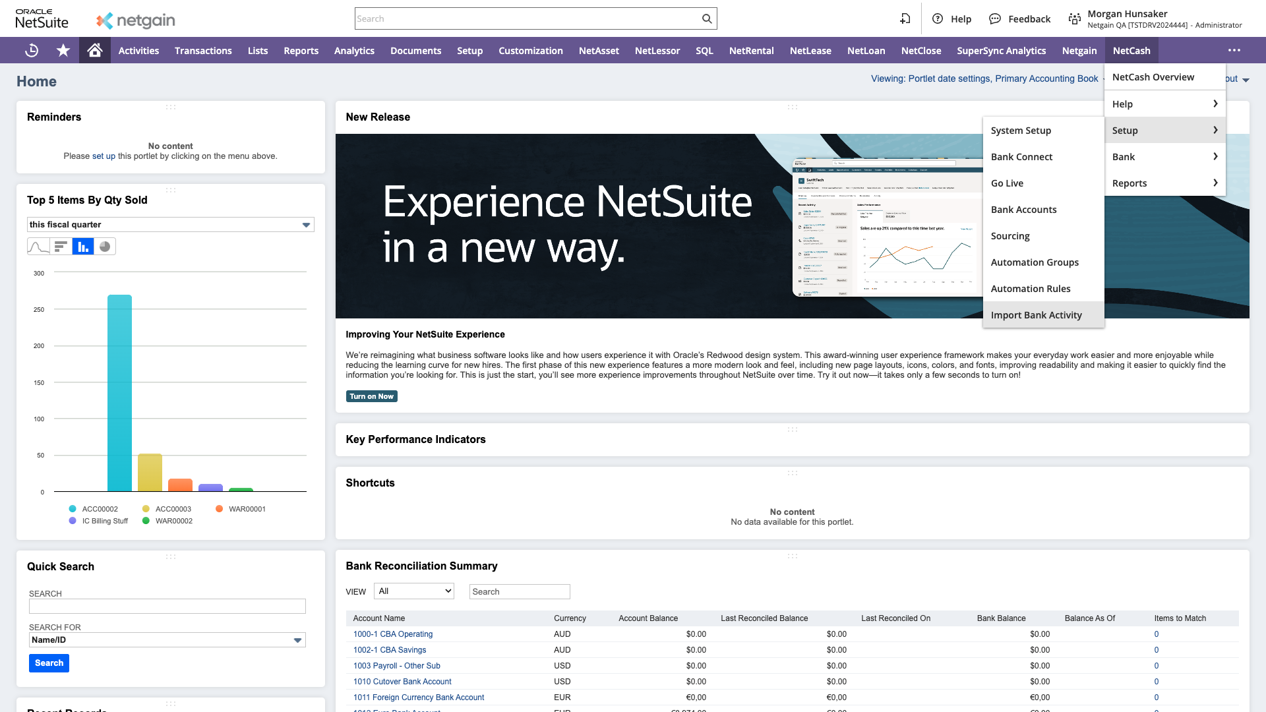Expand the Help submenu
The width and height of the screenshot is (1266, 712).
1165,104
